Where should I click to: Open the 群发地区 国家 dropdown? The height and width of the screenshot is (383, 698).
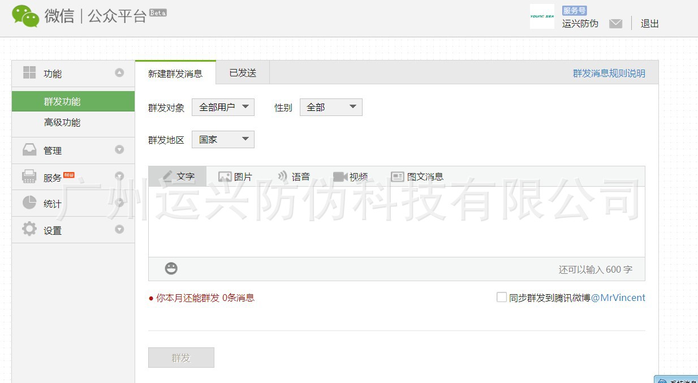pyautogui.click(x=223, y=139)
